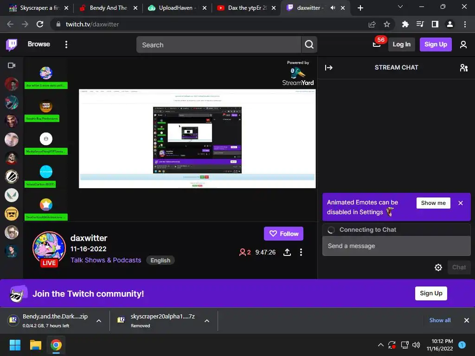475x356 pixels.
Task: Click the daxwitter channel name
Action: (x=89, y=238)
